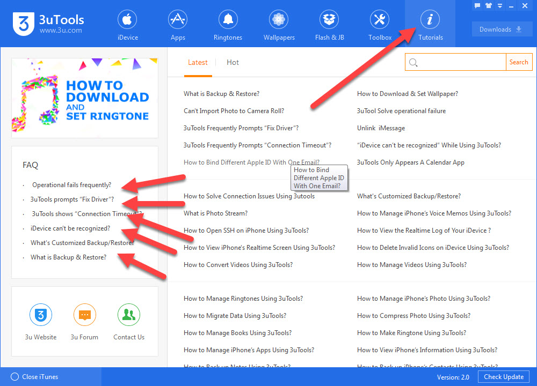Open '3uTools Frequently Prompts Fix Driver?'
The width and height of the screenshot is (537, 386).
pos(241,128)
